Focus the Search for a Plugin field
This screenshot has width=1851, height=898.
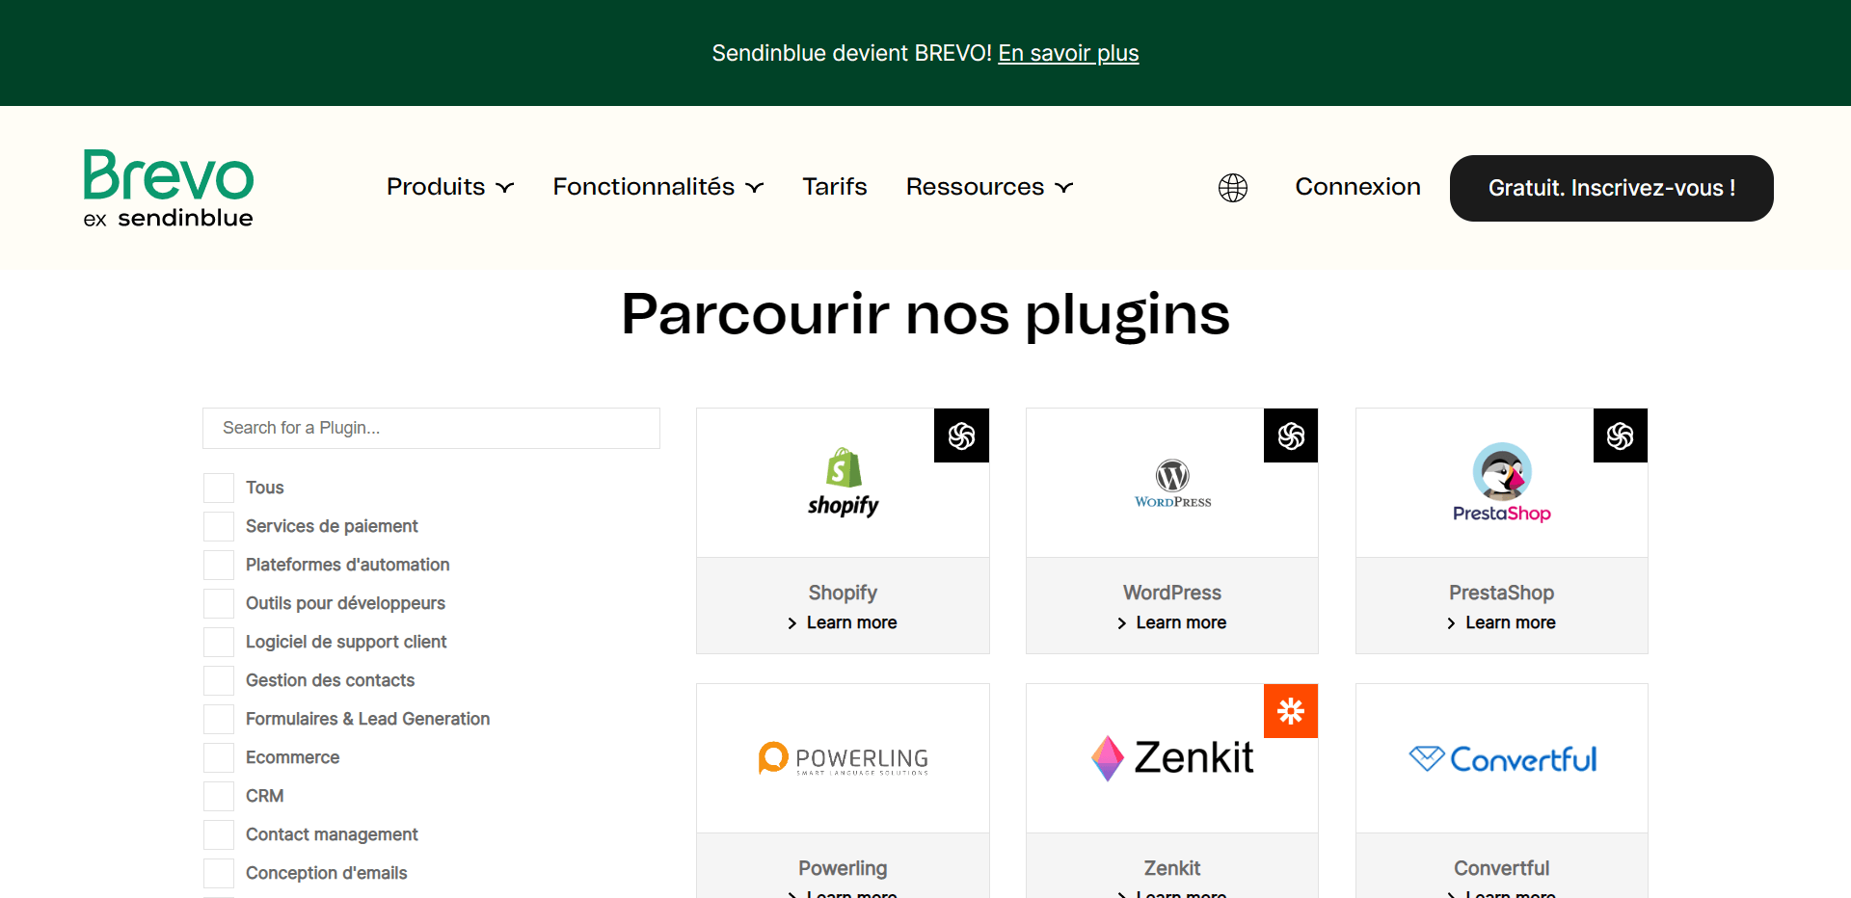point(431,428)
